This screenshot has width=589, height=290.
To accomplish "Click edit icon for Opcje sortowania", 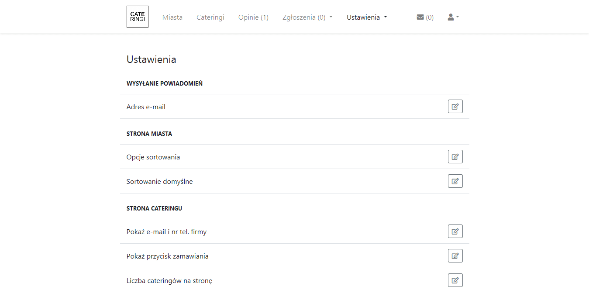I will [455, 157].
